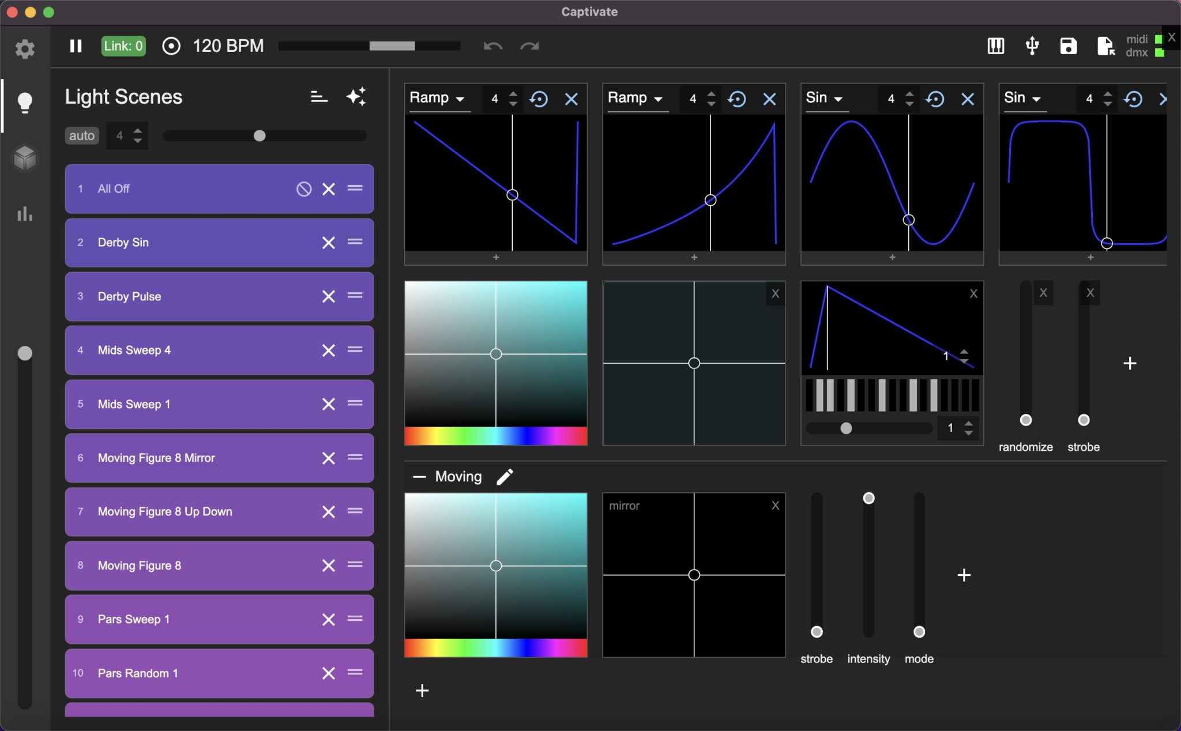This screenshot has height=731, width=1181.
Task: Click the sparkle generate icon above the scenes
Action: tap(356, 96)
